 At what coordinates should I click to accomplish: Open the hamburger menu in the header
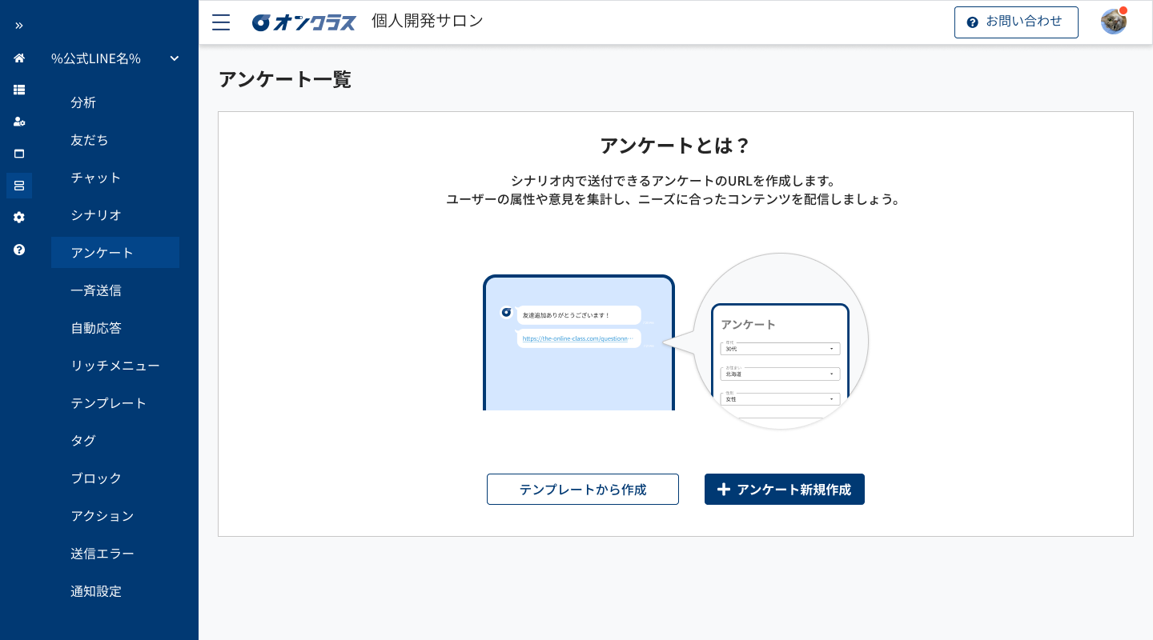pos(220,22)
